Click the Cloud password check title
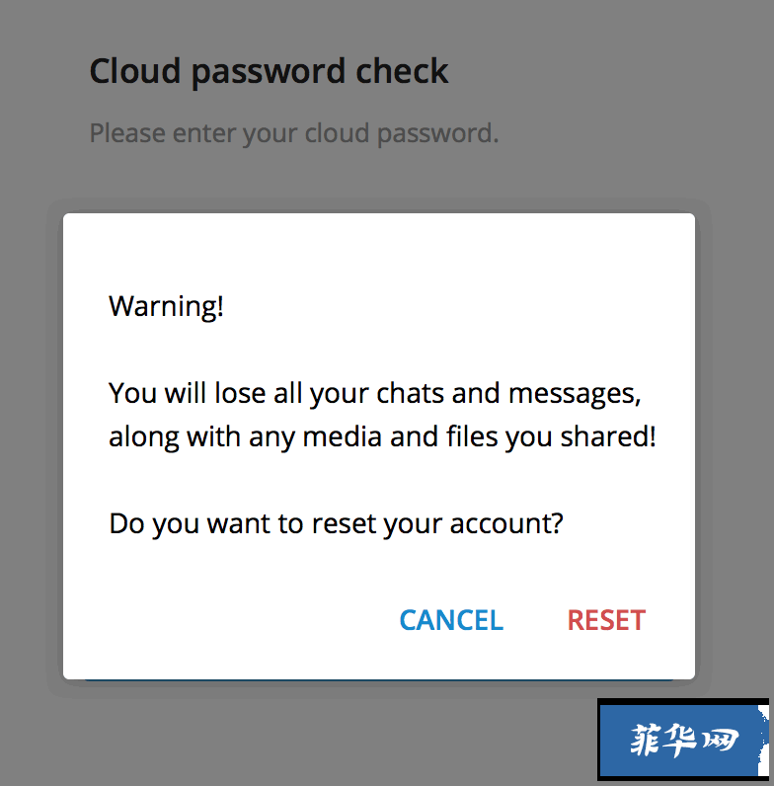774x786 pixels. pos(269,71)
